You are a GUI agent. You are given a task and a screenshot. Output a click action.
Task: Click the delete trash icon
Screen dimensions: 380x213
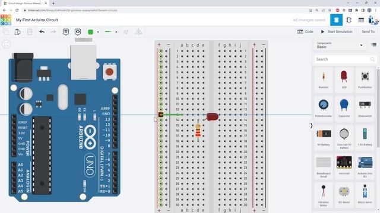[29, 32]
